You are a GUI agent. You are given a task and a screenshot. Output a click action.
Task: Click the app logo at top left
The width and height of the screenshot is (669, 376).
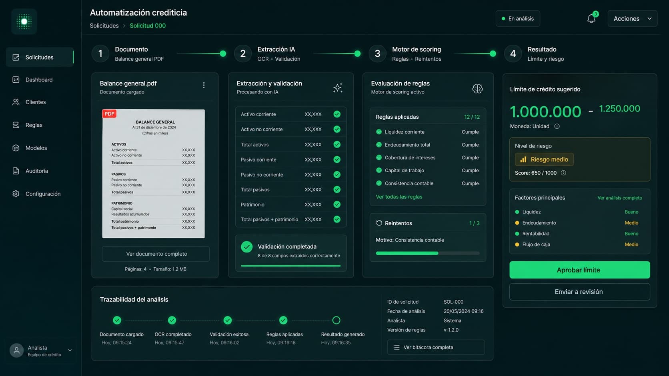point(24,22)
